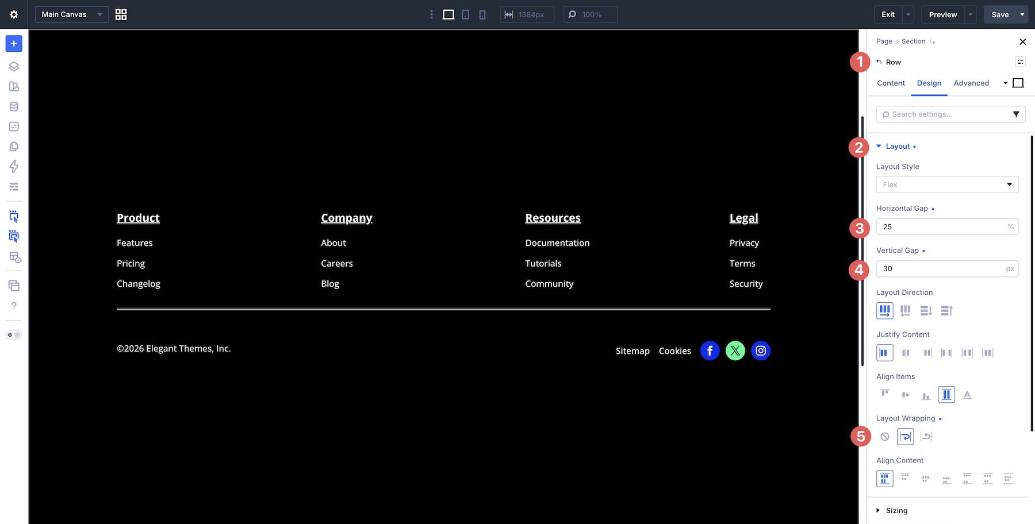Viewport: 1035px width, 524px height.
Task: Open the builder settings gear icon
Action: coord(14,14)
